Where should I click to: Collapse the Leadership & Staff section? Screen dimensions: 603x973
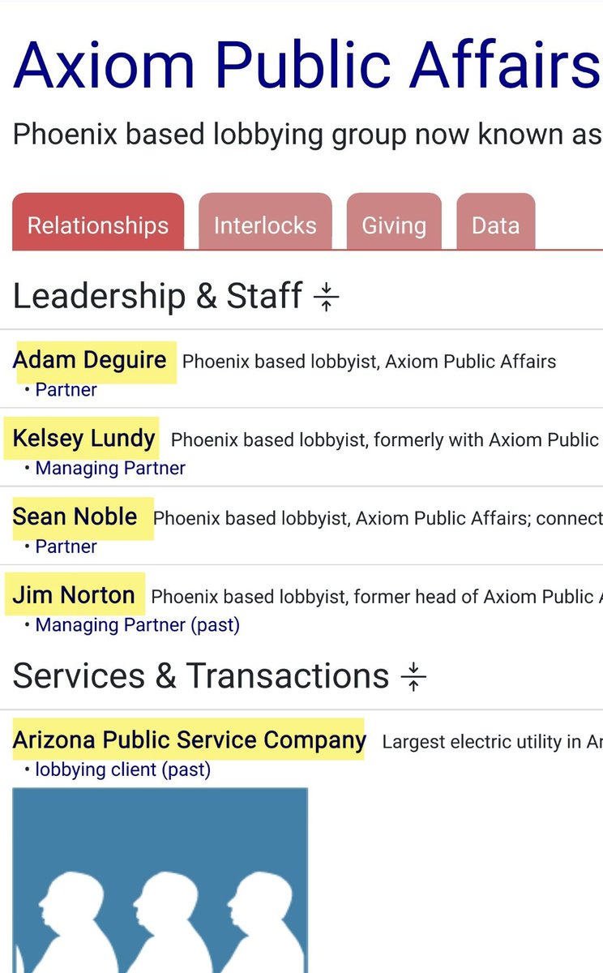pyautogui.click(x=326, y=297)
